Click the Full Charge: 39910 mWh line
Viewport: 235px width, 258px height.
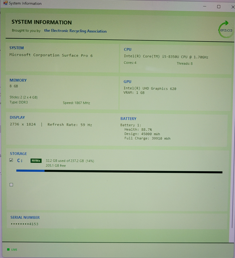click(147, 138)
